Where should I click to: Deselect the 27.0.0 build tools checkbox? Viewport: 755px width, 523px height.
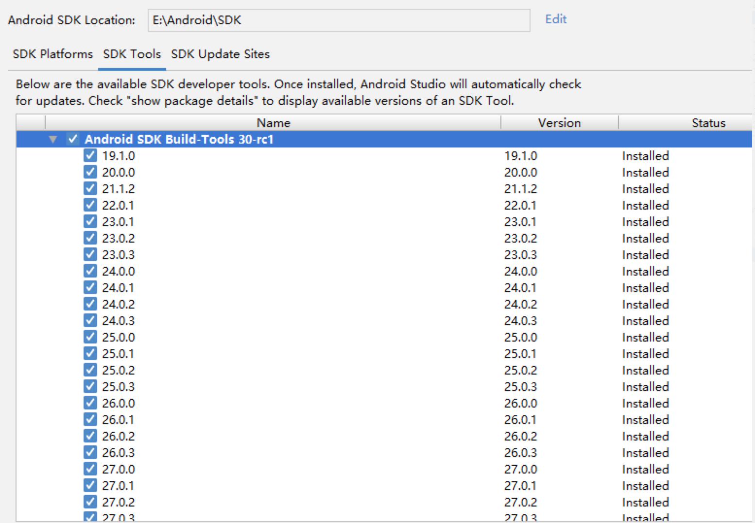[90, 469]
